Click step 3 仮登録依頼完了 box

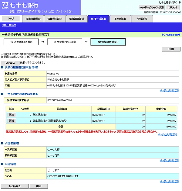[x=108, y=42]
